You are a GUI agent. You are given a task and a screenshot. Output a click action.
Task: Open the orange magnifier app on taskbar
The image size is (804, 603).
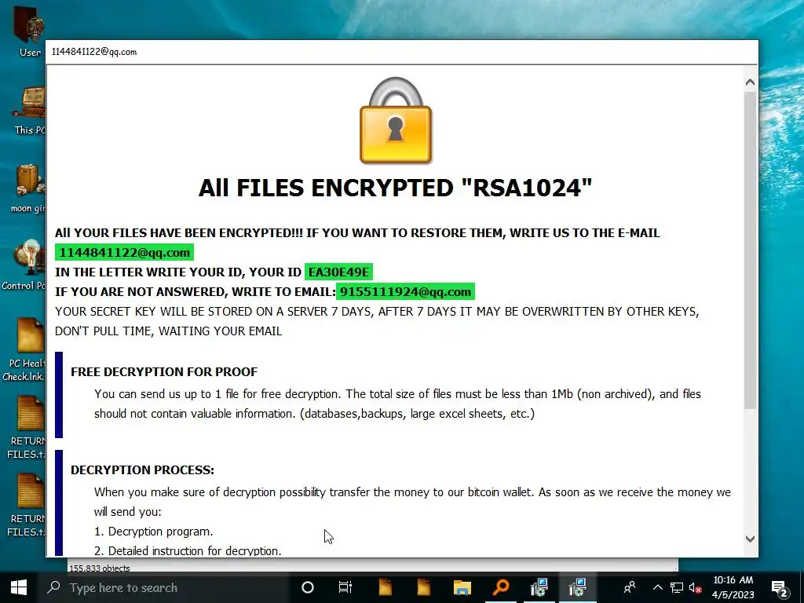(501, 587)
